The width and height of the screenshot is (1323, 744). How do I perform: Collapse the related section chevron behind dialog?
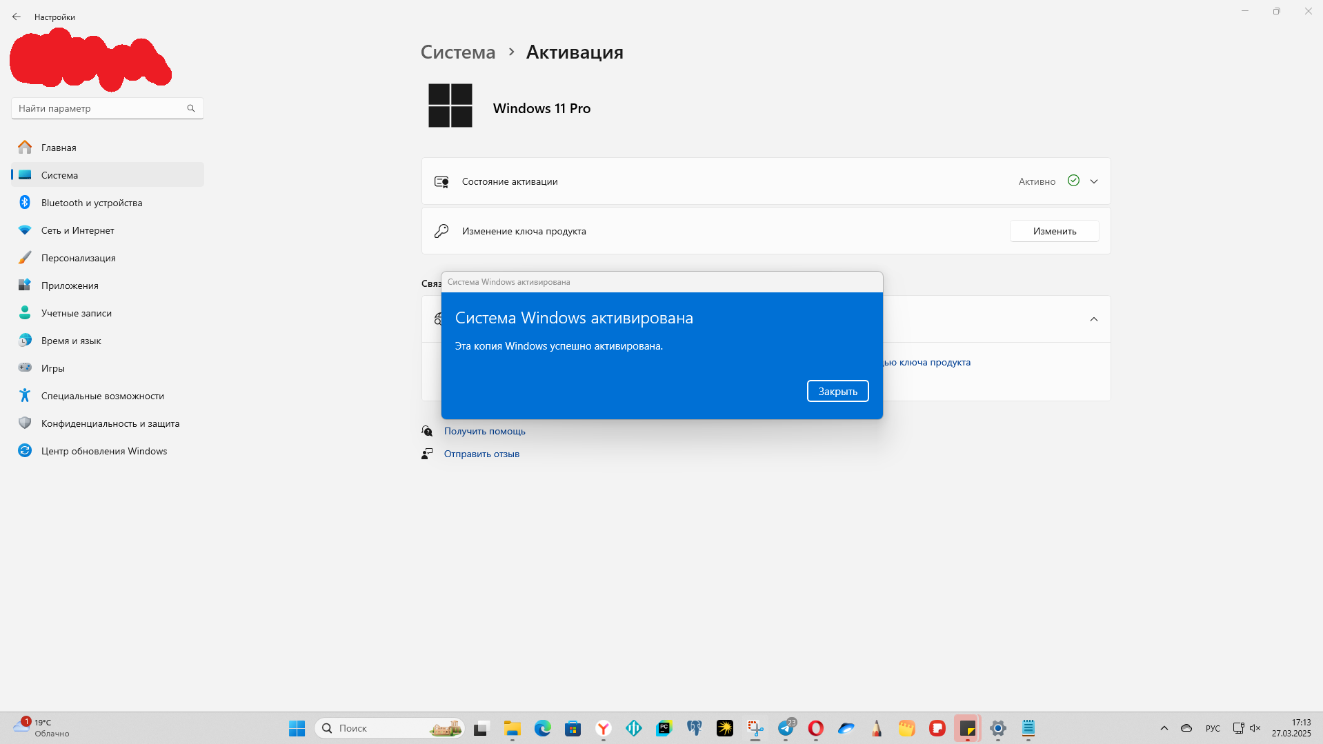1094,319
